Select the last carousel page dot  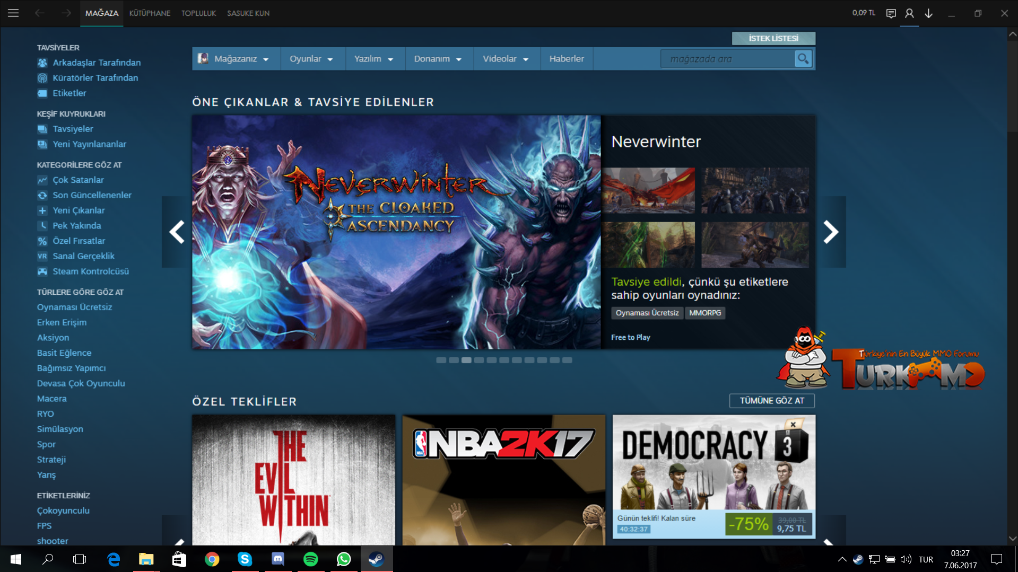tap(567, 360)
